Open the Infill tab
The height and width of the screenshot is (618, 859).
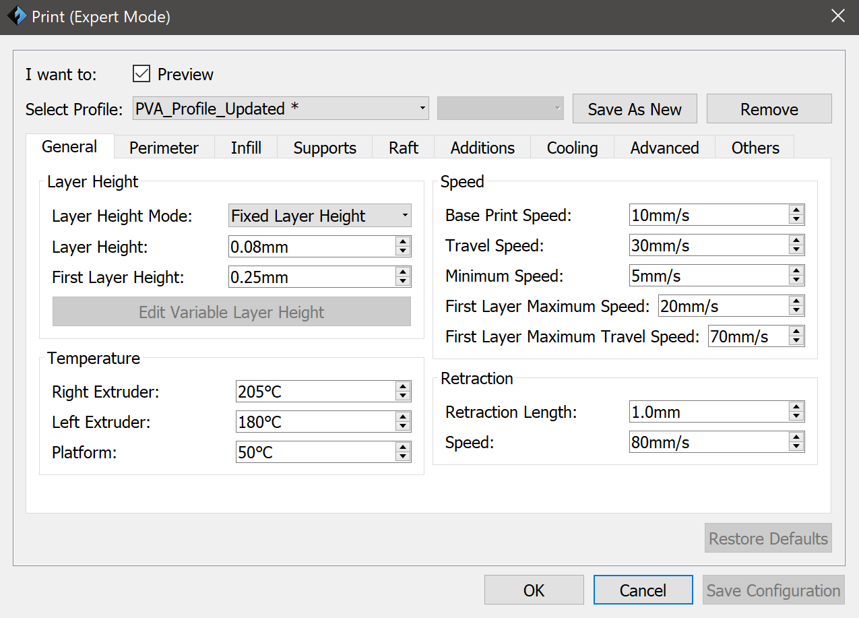(246, 148)
